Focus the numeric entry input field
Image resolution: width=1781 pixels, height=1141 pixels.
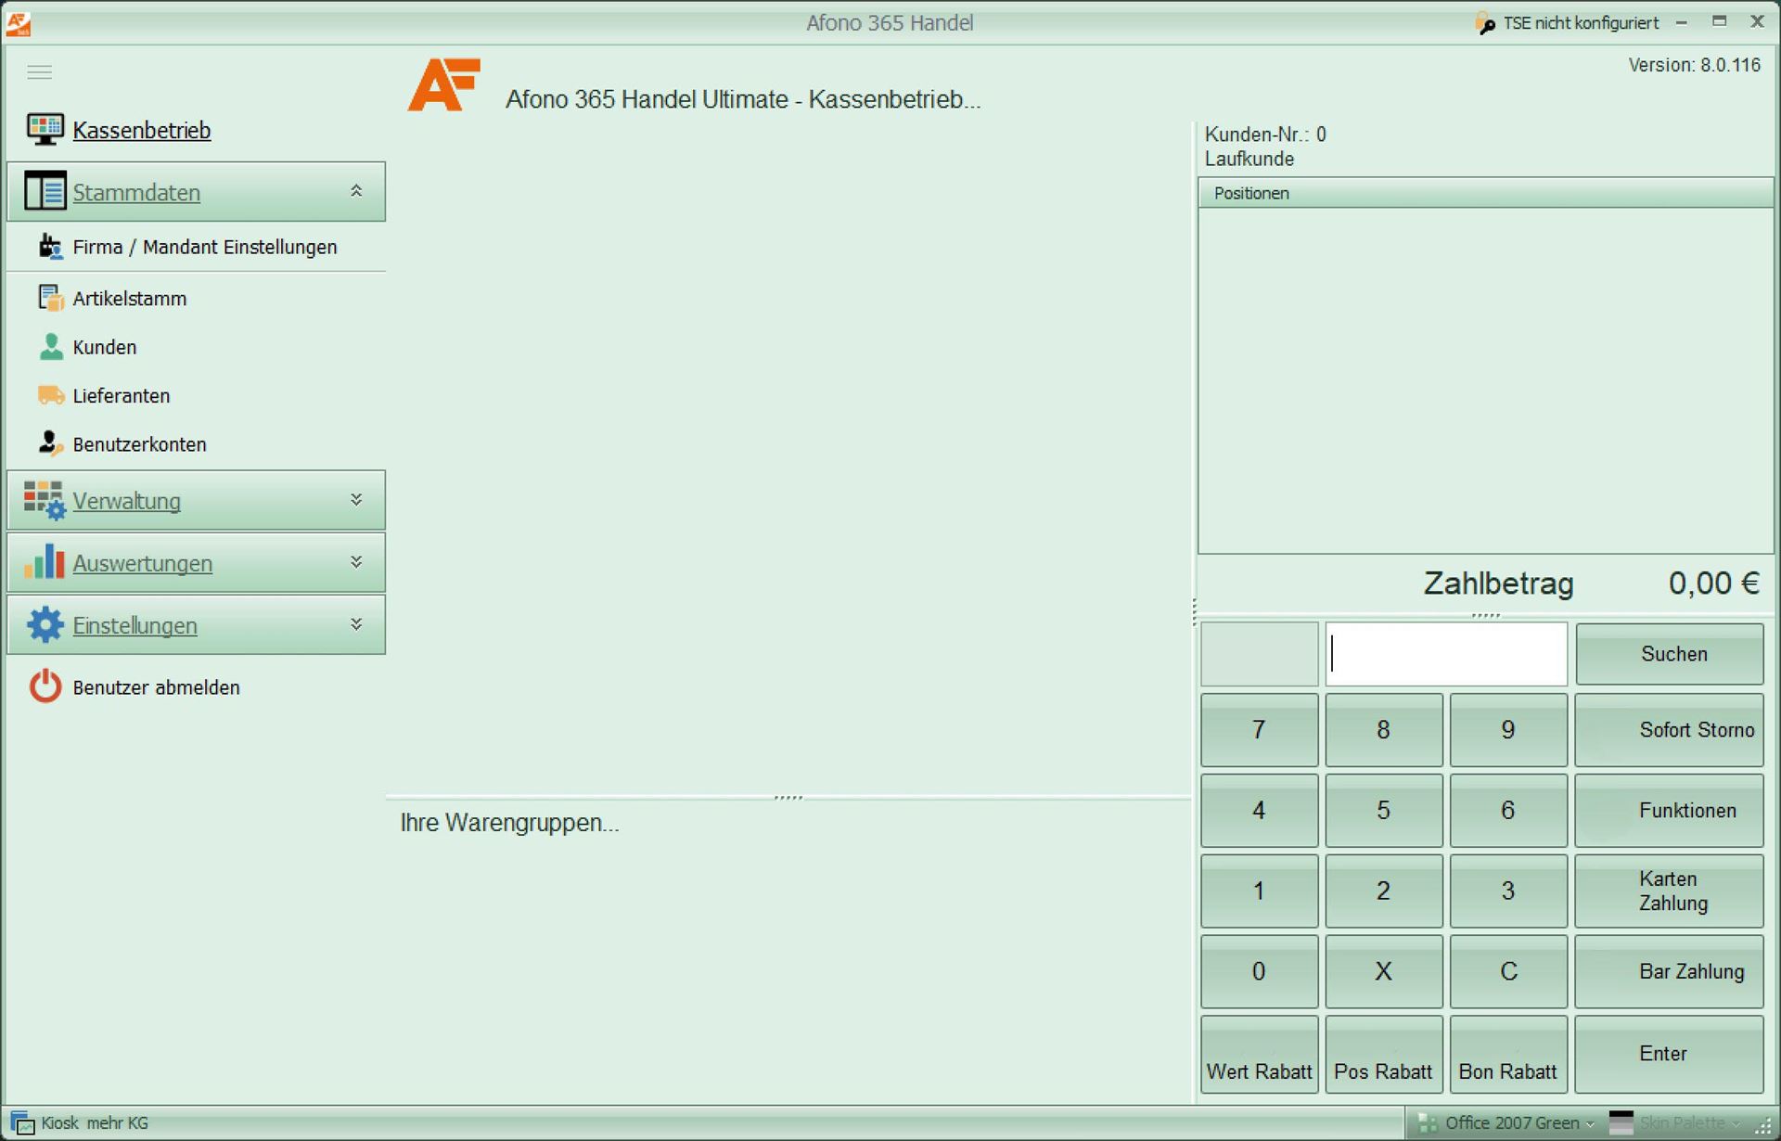click(x=1446, y=654)
